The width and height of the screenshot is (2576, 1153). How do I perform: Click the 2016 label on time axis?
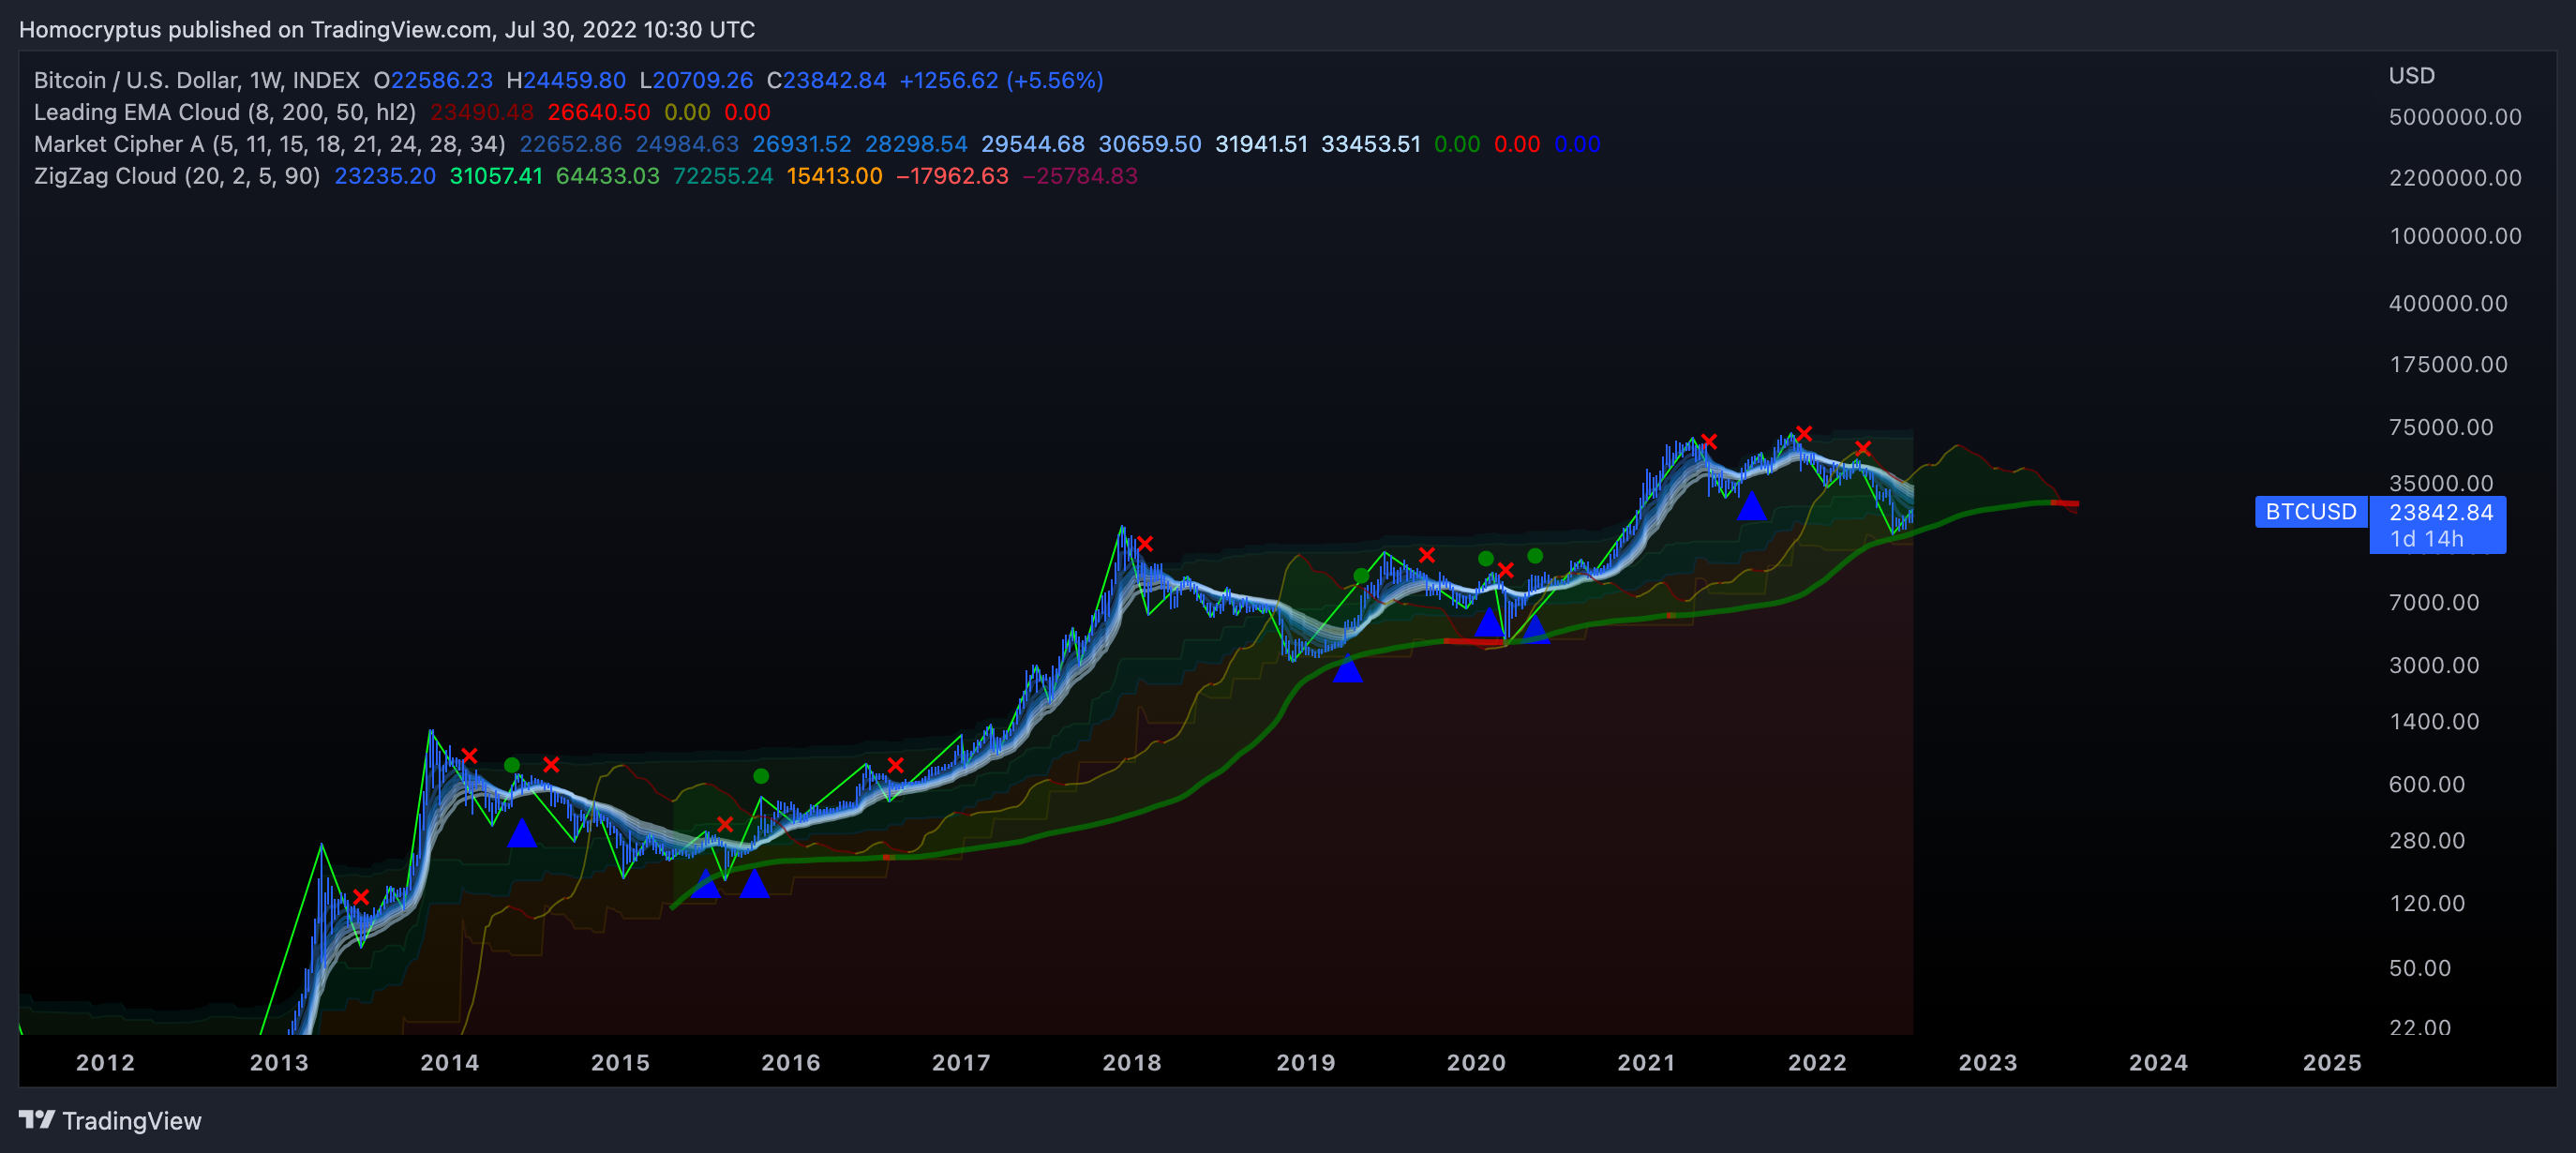(x=791, y=1062)
